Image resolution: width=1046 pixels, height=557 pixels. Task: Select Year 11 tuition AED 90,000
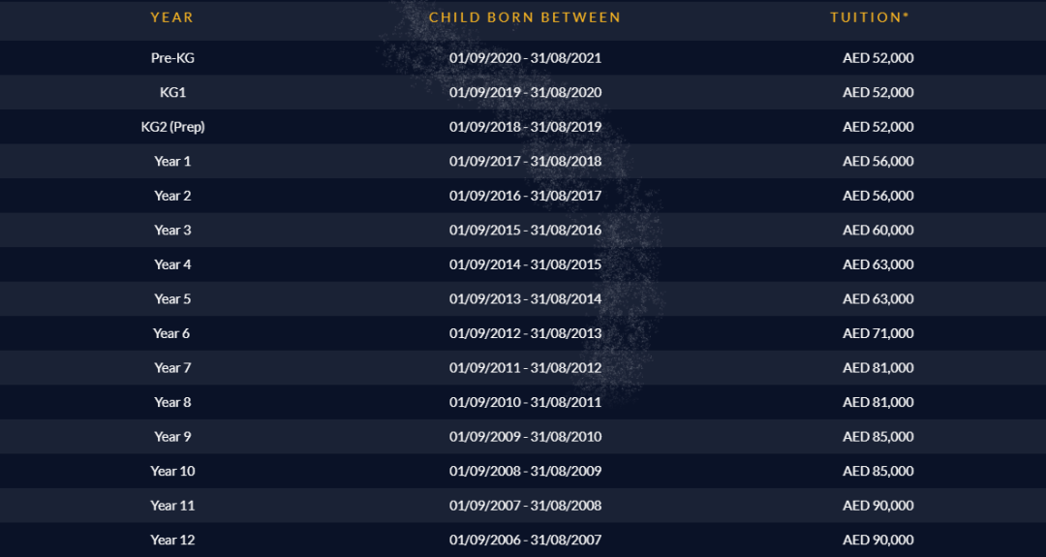pyautogui.click(x=877, y=506)
